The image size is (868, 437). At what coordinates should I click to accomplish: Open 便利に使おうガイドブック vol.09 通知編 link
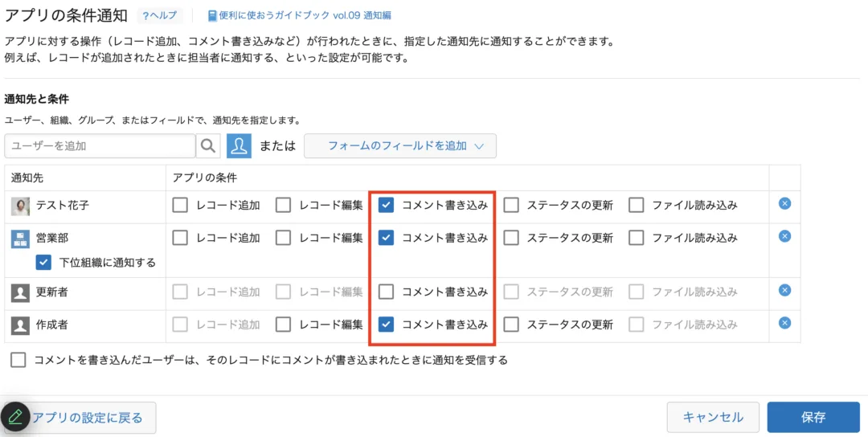[305, 15]
